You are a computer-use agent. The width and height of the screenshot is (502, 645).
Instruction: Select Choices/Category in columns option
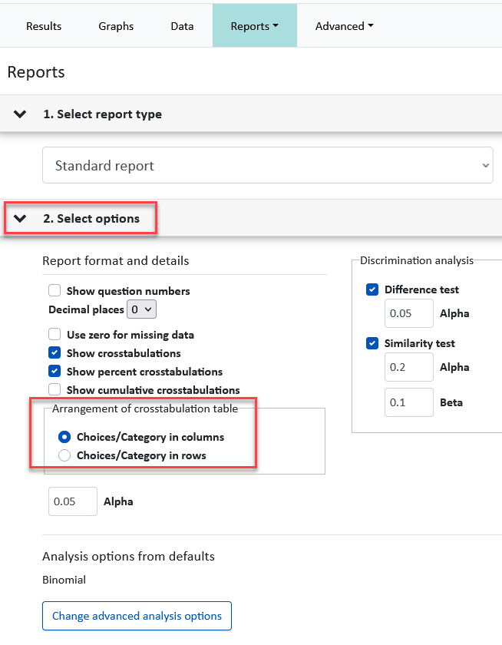[x=64, y=437]
